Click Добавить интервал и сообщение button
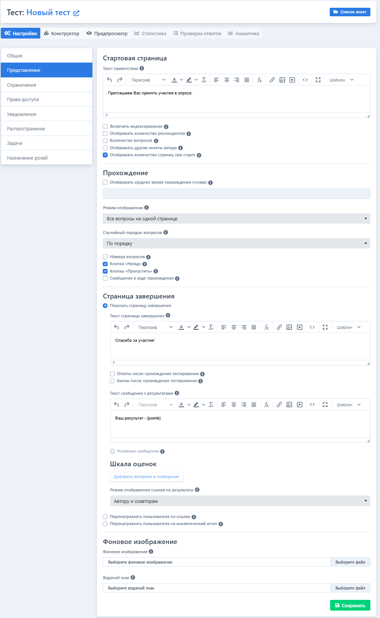The image size is (380, 618). [x=146, y=477]
